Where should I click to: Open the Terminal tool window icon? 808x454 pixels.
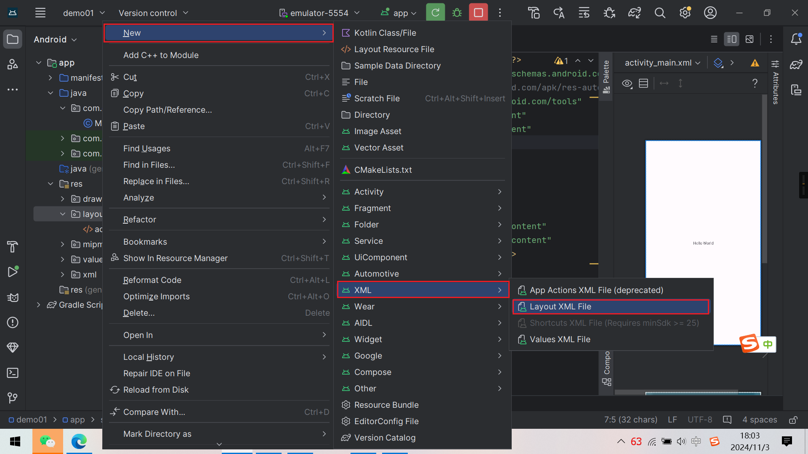13,373
